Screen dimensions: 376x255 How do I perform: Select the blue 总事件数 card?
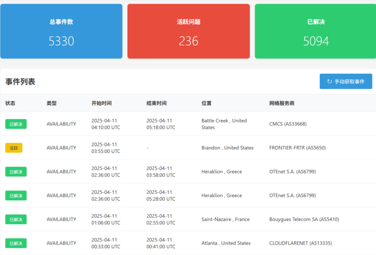pos(61,32)
